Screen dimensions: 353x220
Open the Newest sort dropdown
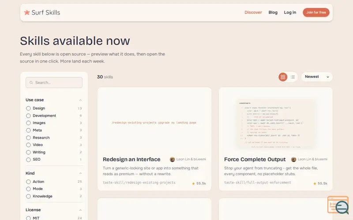[317, 77]
